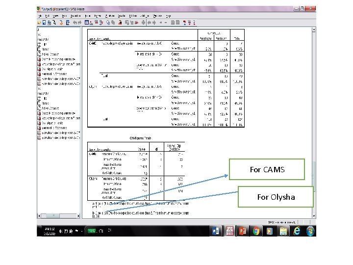353x265 pixels.
Task: Click the Insert Text toolbar icon
Action: (194, 23)
